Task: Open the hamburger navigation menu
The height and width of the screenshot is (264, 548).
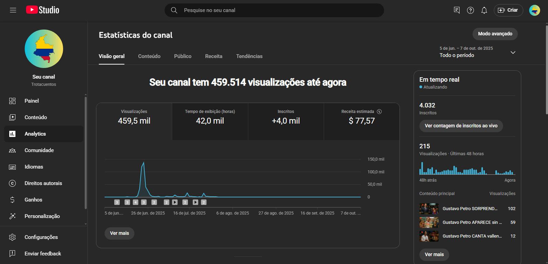Action: [13, 10]
